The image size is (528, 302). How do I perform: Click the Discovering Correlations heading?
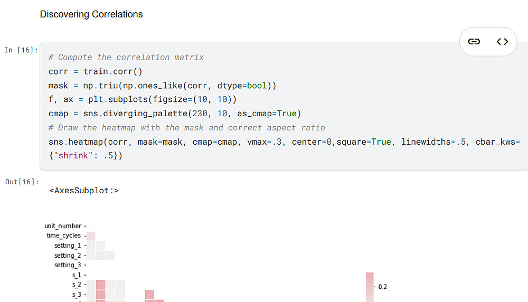click(91, 14)
